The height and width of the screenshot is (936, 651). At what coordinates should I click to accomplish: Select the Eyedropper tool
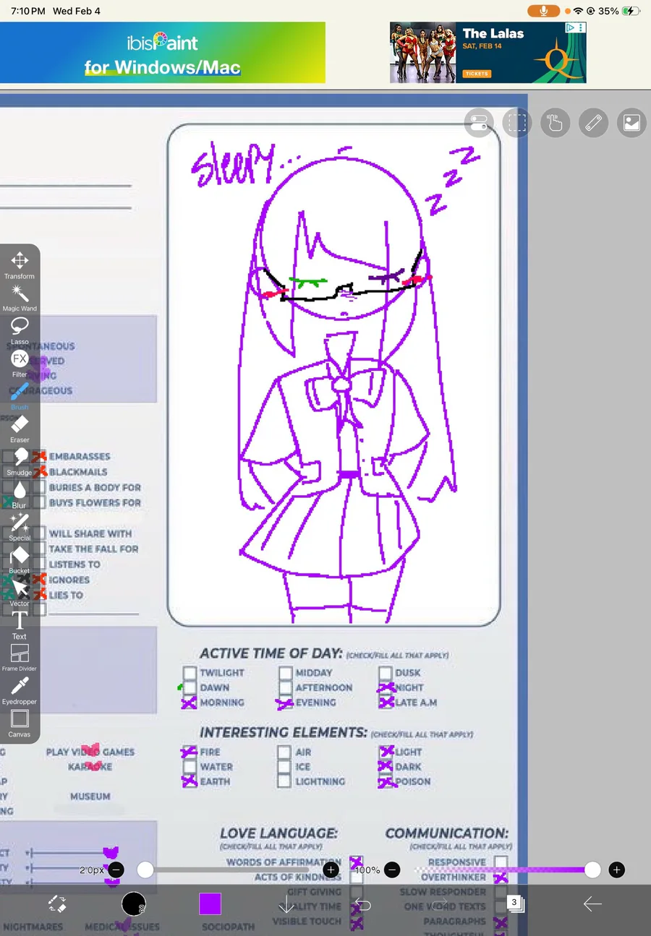pos(20,690)
